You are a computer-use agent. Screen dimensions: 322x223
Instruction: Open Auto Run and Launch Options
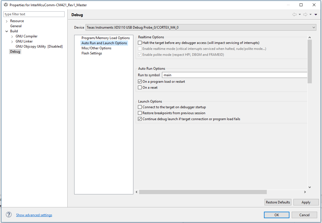pyautogui.click(x=104, y=43)
